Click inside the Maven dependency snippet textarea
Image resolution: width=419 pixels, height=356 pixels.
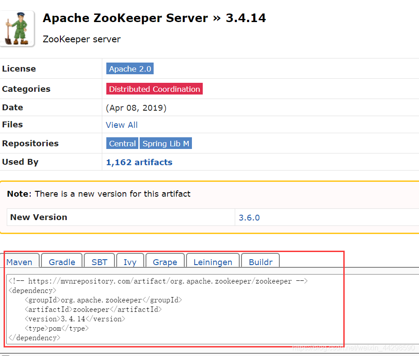[213, 309]
